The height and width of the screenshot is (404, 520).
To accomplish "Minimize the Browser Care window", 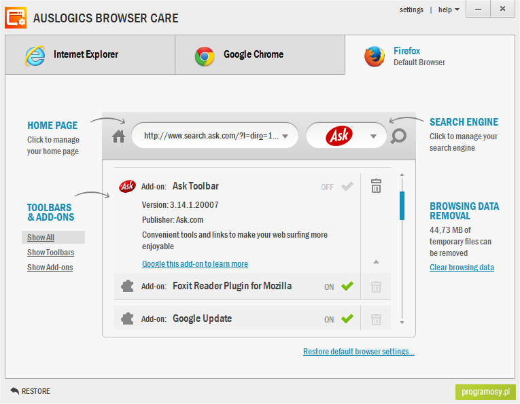I will click(x=478, y=10).
